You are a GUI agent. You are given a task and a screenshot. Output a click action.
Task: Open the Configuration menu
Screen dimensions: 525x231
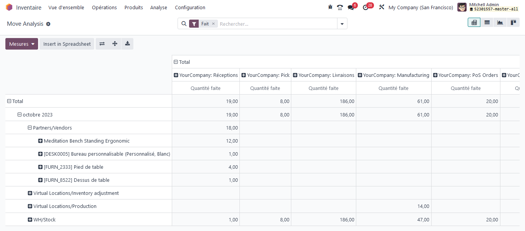[190, 7]
